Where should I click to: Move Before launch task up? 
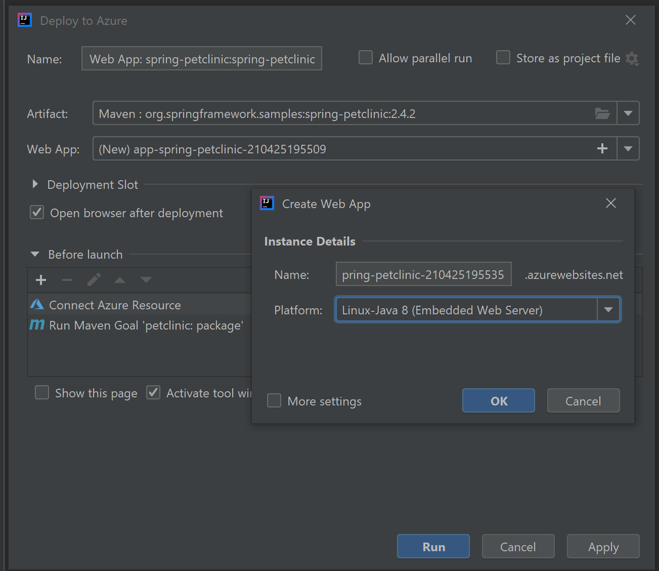(x=120, y=280)
